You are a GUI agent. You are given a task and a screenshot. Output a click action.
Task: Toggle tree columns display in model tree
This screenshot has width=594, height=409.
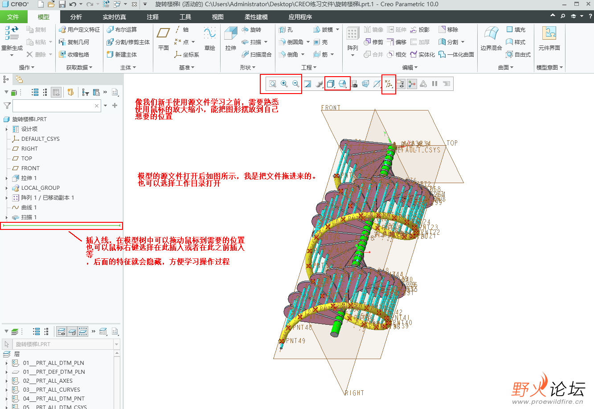pyautogui.click(x=56, y=92)
